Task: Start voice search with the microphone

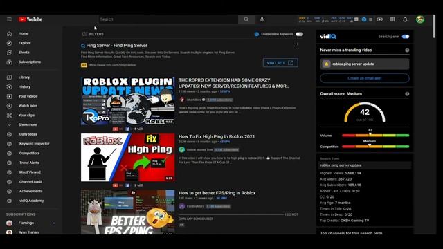Action: [x=262, y=19]
